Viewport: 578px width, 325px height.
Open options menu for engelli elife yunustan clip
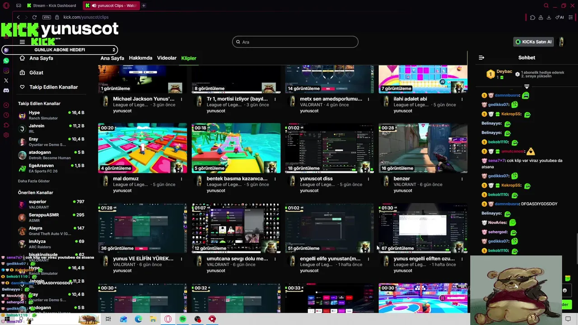368,259
